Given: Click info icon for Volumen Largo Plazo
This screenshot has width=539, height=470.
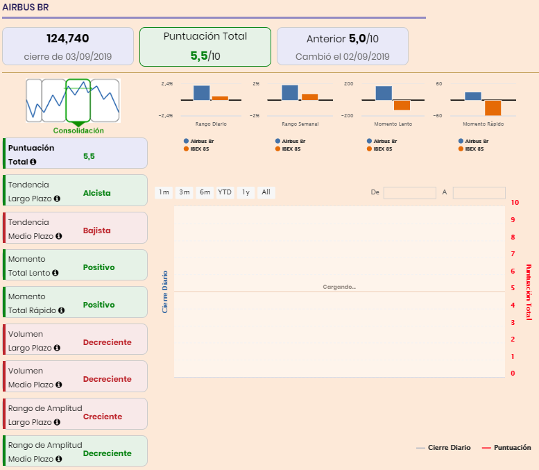Looking at the screenshot, I should 57,348.
